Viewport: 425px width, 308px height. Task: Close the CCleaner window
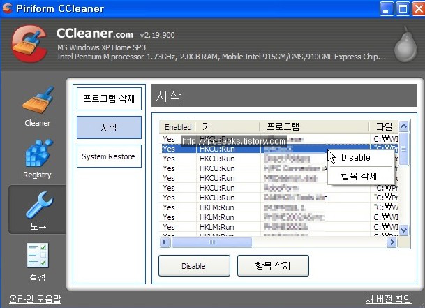click(x=419, y=8)
